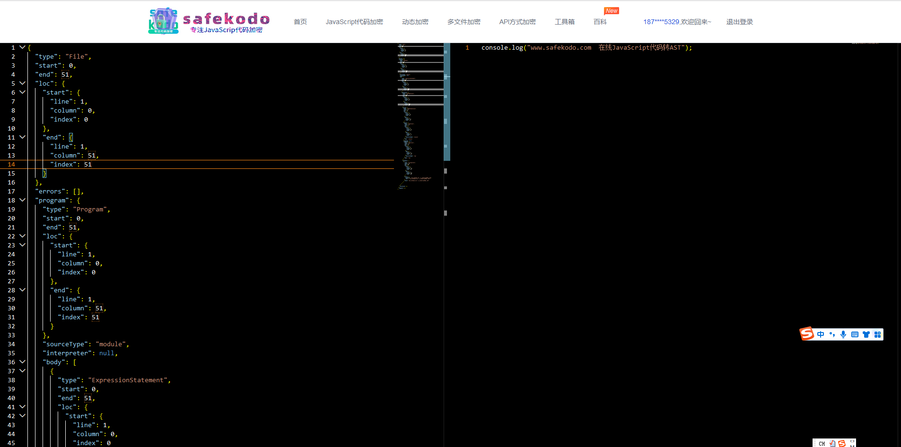The image size is (901, 447).
Task: Click the document checkmark icon in the language bar
Action: pyautogui.click(x=832, y=444)
